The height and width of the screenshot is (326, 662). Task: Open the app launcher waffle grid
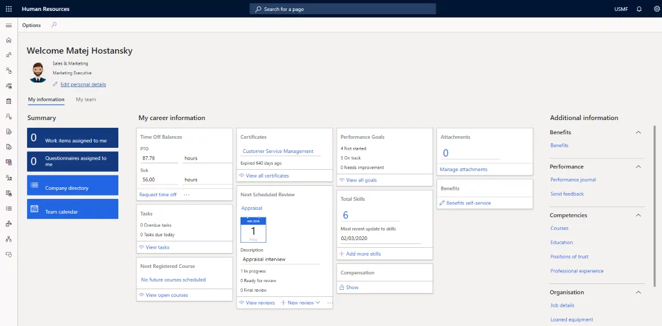pos(8,9)
